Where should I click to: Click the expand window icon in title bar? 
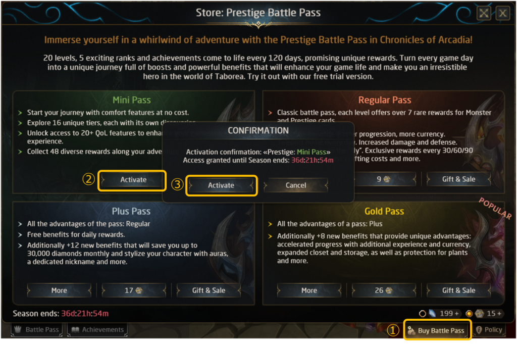point(484,13)
